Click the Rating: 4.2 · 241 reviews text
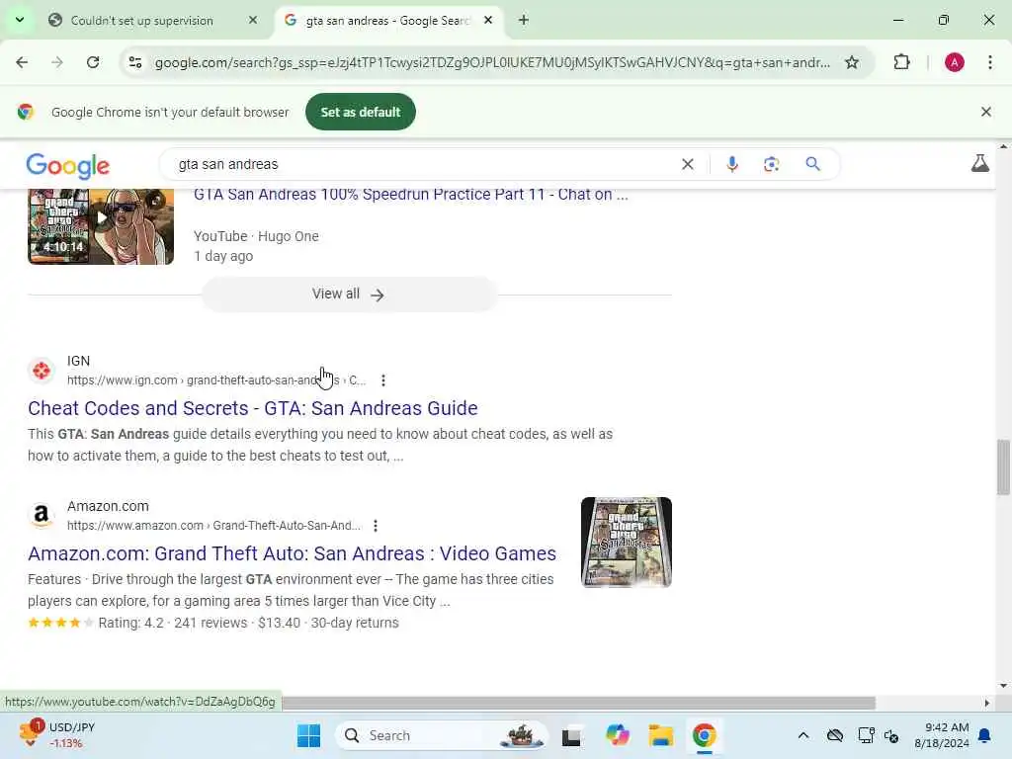 tap(173, 623)
